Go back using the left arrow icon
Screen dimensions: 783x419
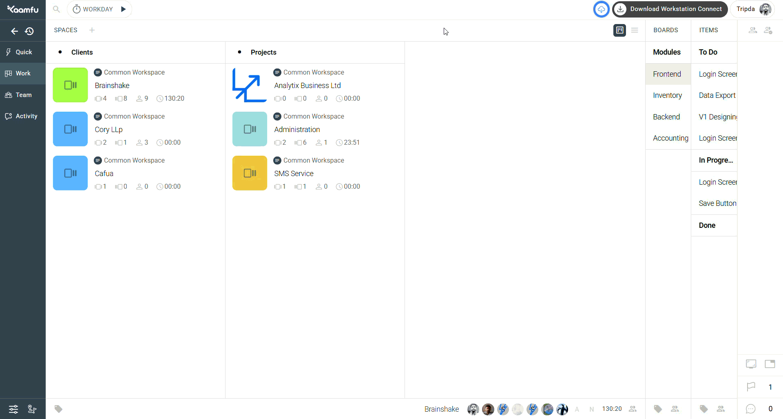coord(15,31)
